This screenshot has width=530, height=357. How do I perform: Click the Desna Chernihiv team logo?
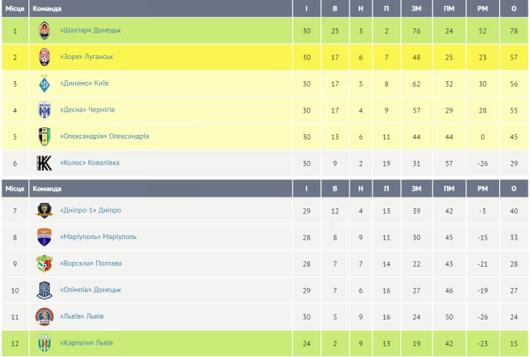point(45,110)
